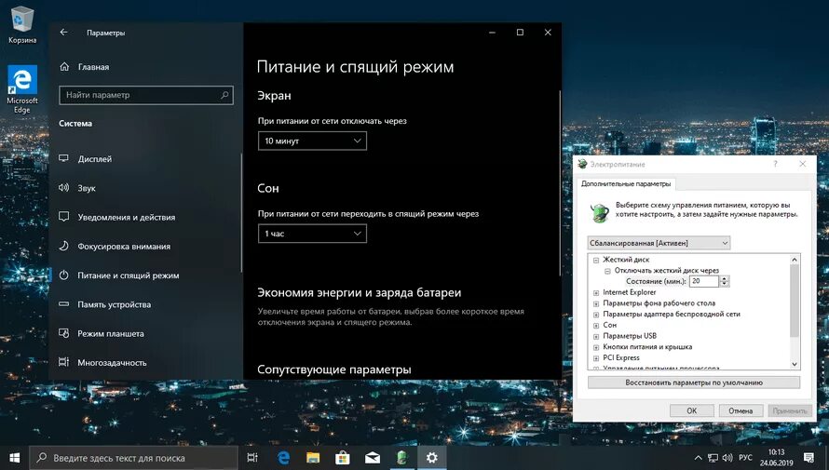Expand the Сон node in power options
Screen dimensions: 829x470
[x=596, y=326]
